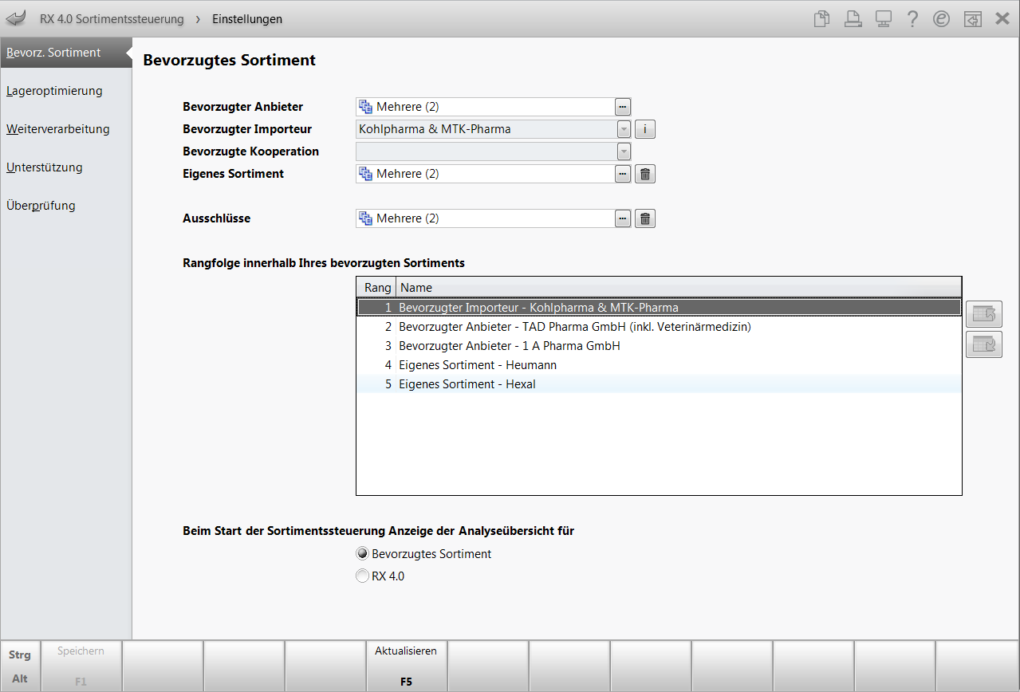1020x692 pixels.
Task: Open browse button for Ausschlüsse
Action: 623,218
